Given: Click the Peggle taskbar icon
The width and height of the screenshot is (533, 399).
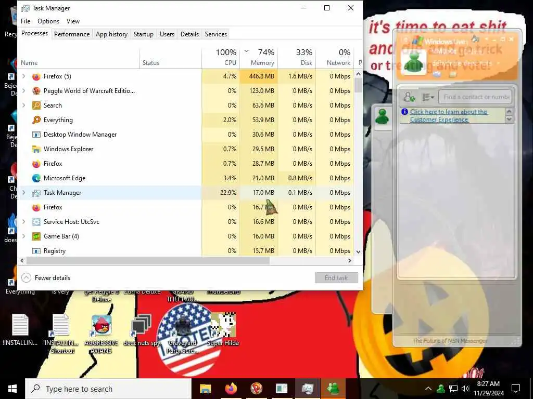Looking at the screenshot, I should click(256, 389).
